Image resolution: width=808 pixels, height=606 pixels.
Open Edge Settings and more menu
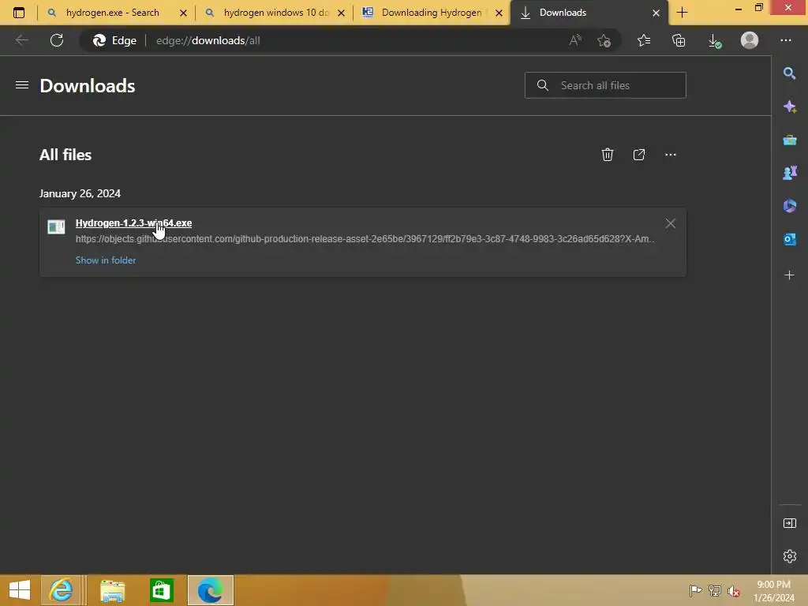click(x=785, y=40)
